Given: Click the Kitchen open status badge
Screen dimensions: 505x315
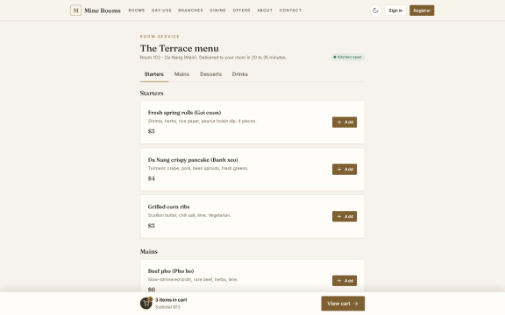Looking at the screenshot, I should 347,57.
